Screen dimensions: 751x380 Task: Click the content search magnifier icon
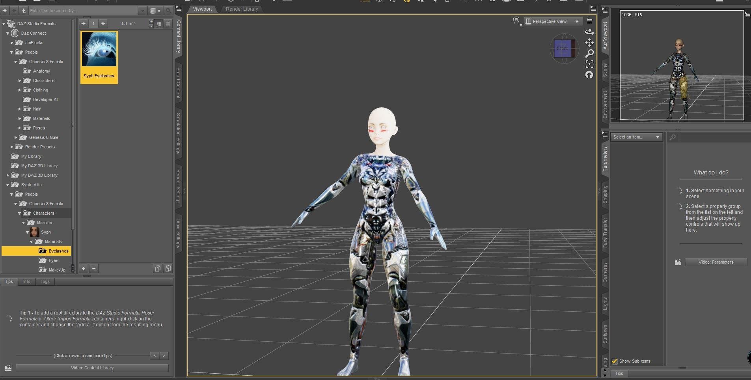tap(168, 11)
